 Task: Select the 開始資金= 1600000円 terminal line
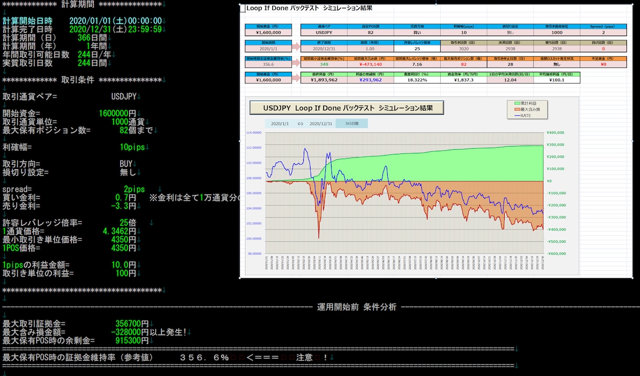click(x=70, y=114)
